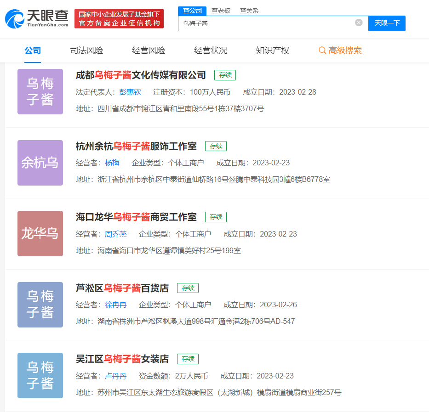
Task: Clear the search box with the X icon
Action: [x=359, y=23]
